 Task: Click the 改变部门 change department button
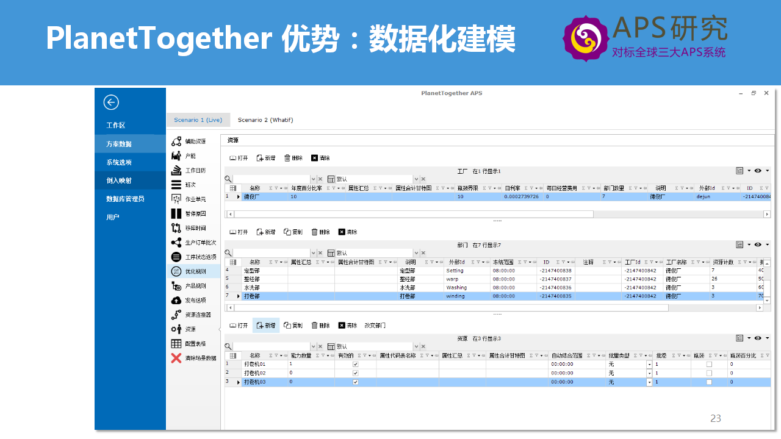pos(375,326)
